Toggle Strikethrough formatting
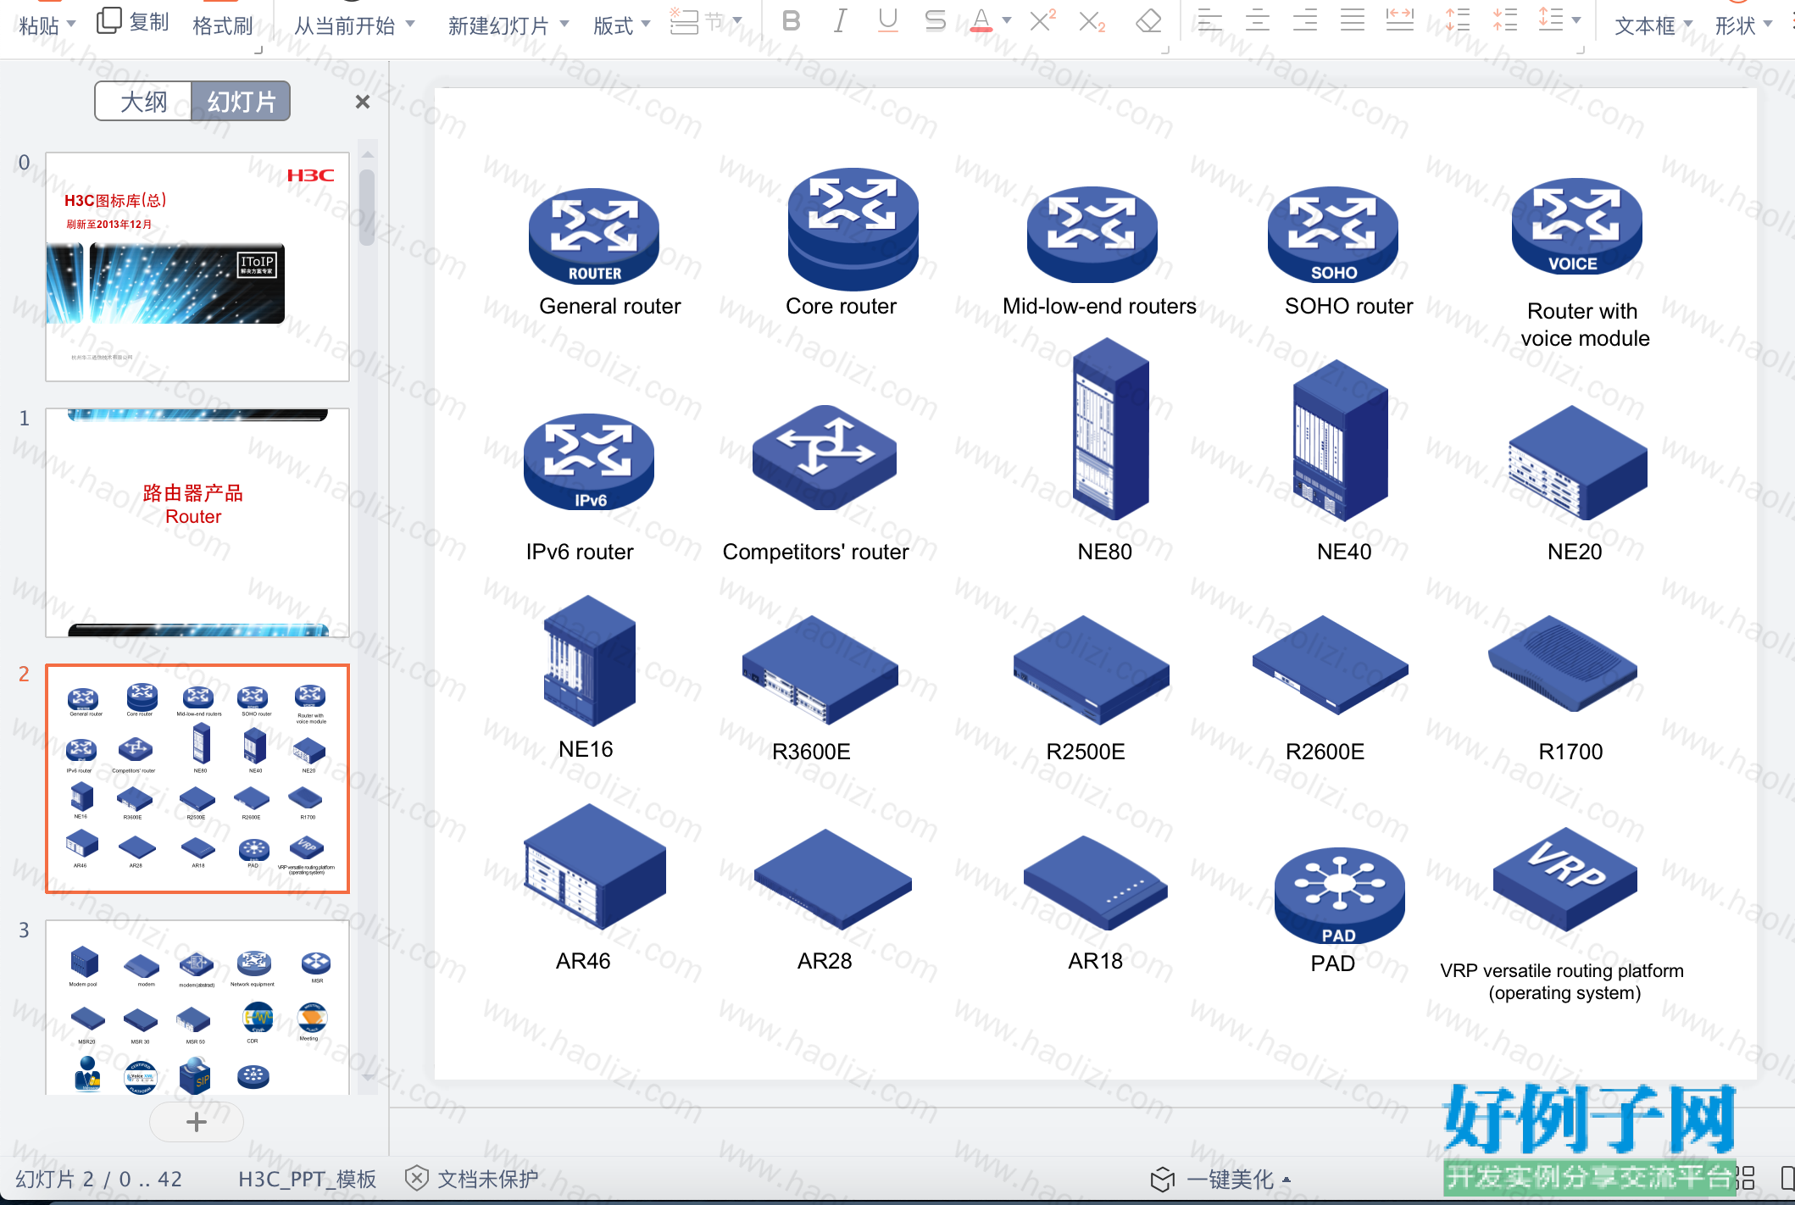This screenshot has width=1795, height=1205. [935, 21]
